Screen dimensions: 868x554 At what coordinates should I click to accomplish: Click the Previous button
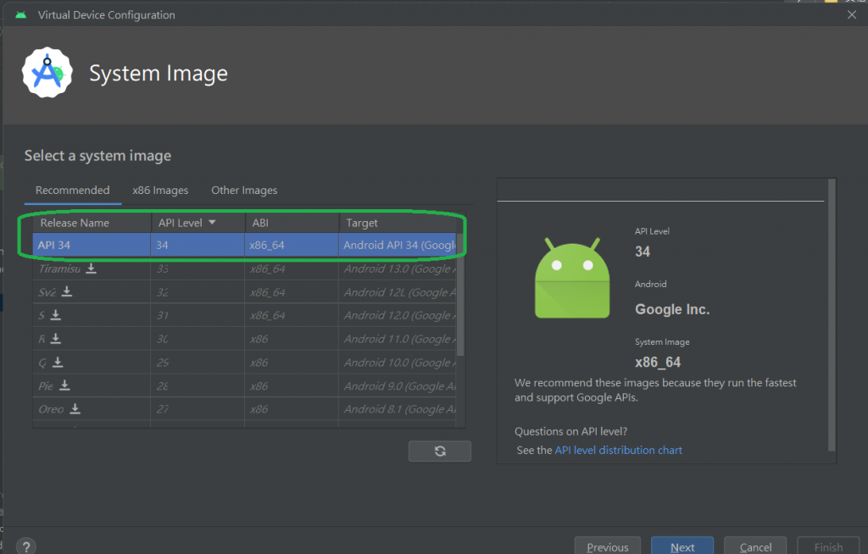click(607, 547)
